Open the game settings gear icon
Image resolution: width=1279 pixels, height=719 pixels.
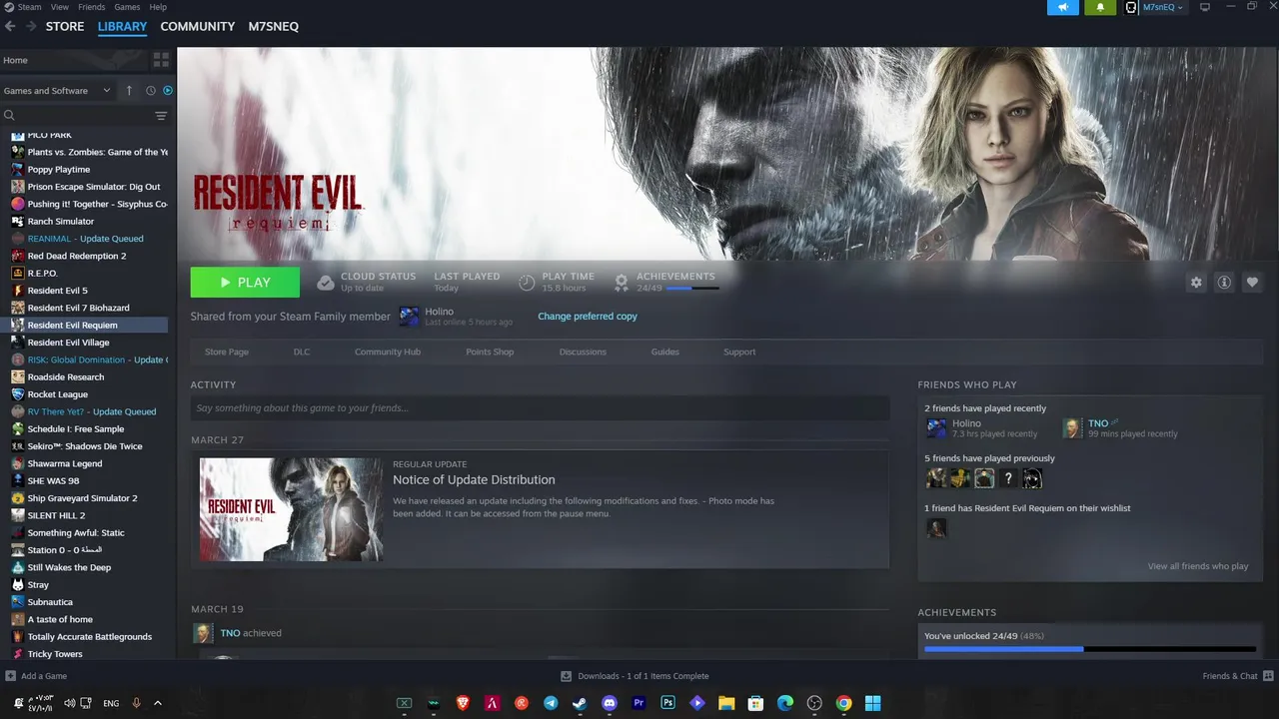pyautogui.click(x=1196, y=283)
